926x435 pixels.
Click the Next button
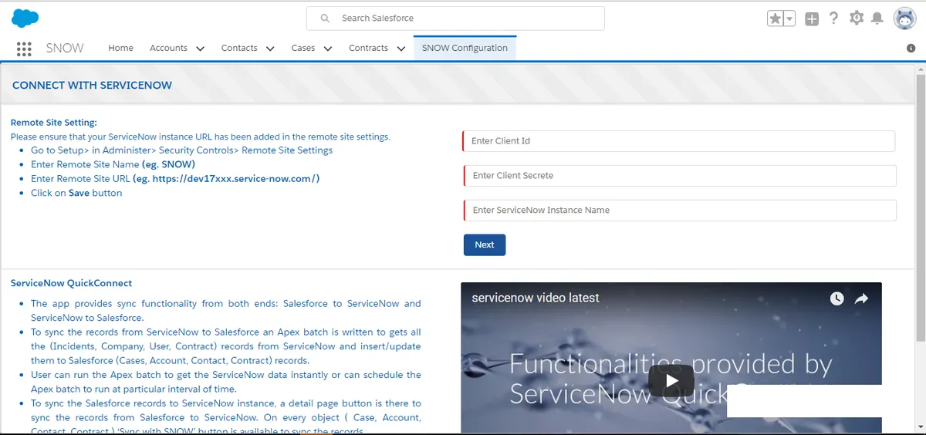pyautogui.click(x=485, y=244)
